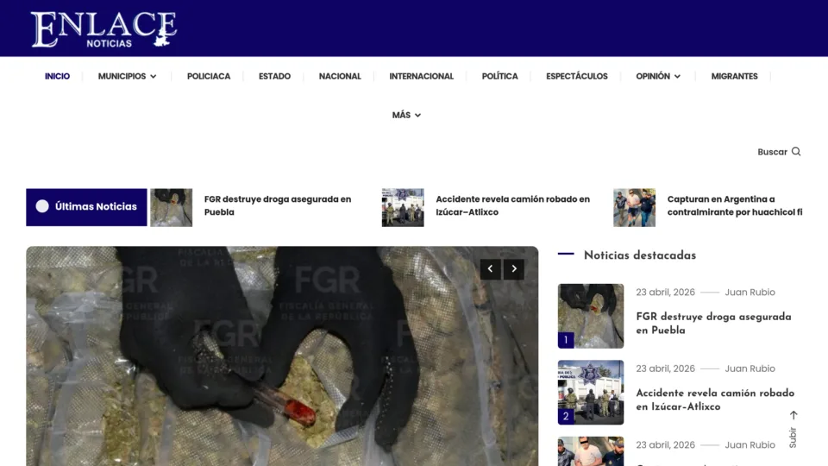Advance to next slide in the carousel

[x=514, y=269]
